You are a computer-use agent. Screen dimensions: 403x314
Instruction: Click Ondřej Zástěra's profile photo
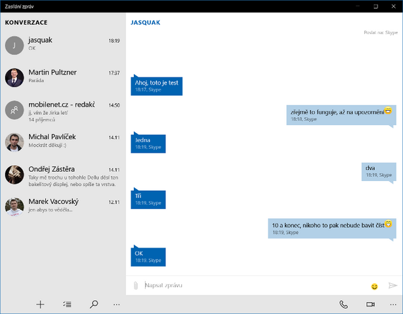click(x=14, y=174)
